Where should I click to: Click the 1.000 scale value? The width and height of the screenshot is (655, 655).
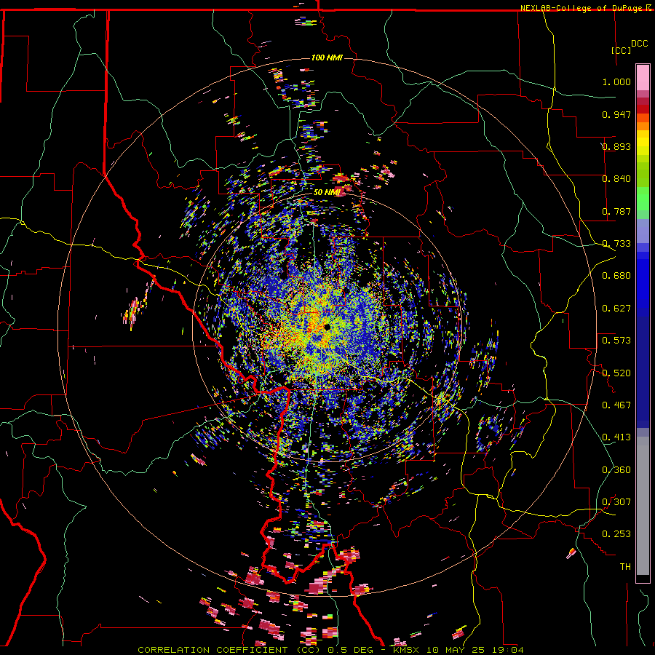coord(616,82)
